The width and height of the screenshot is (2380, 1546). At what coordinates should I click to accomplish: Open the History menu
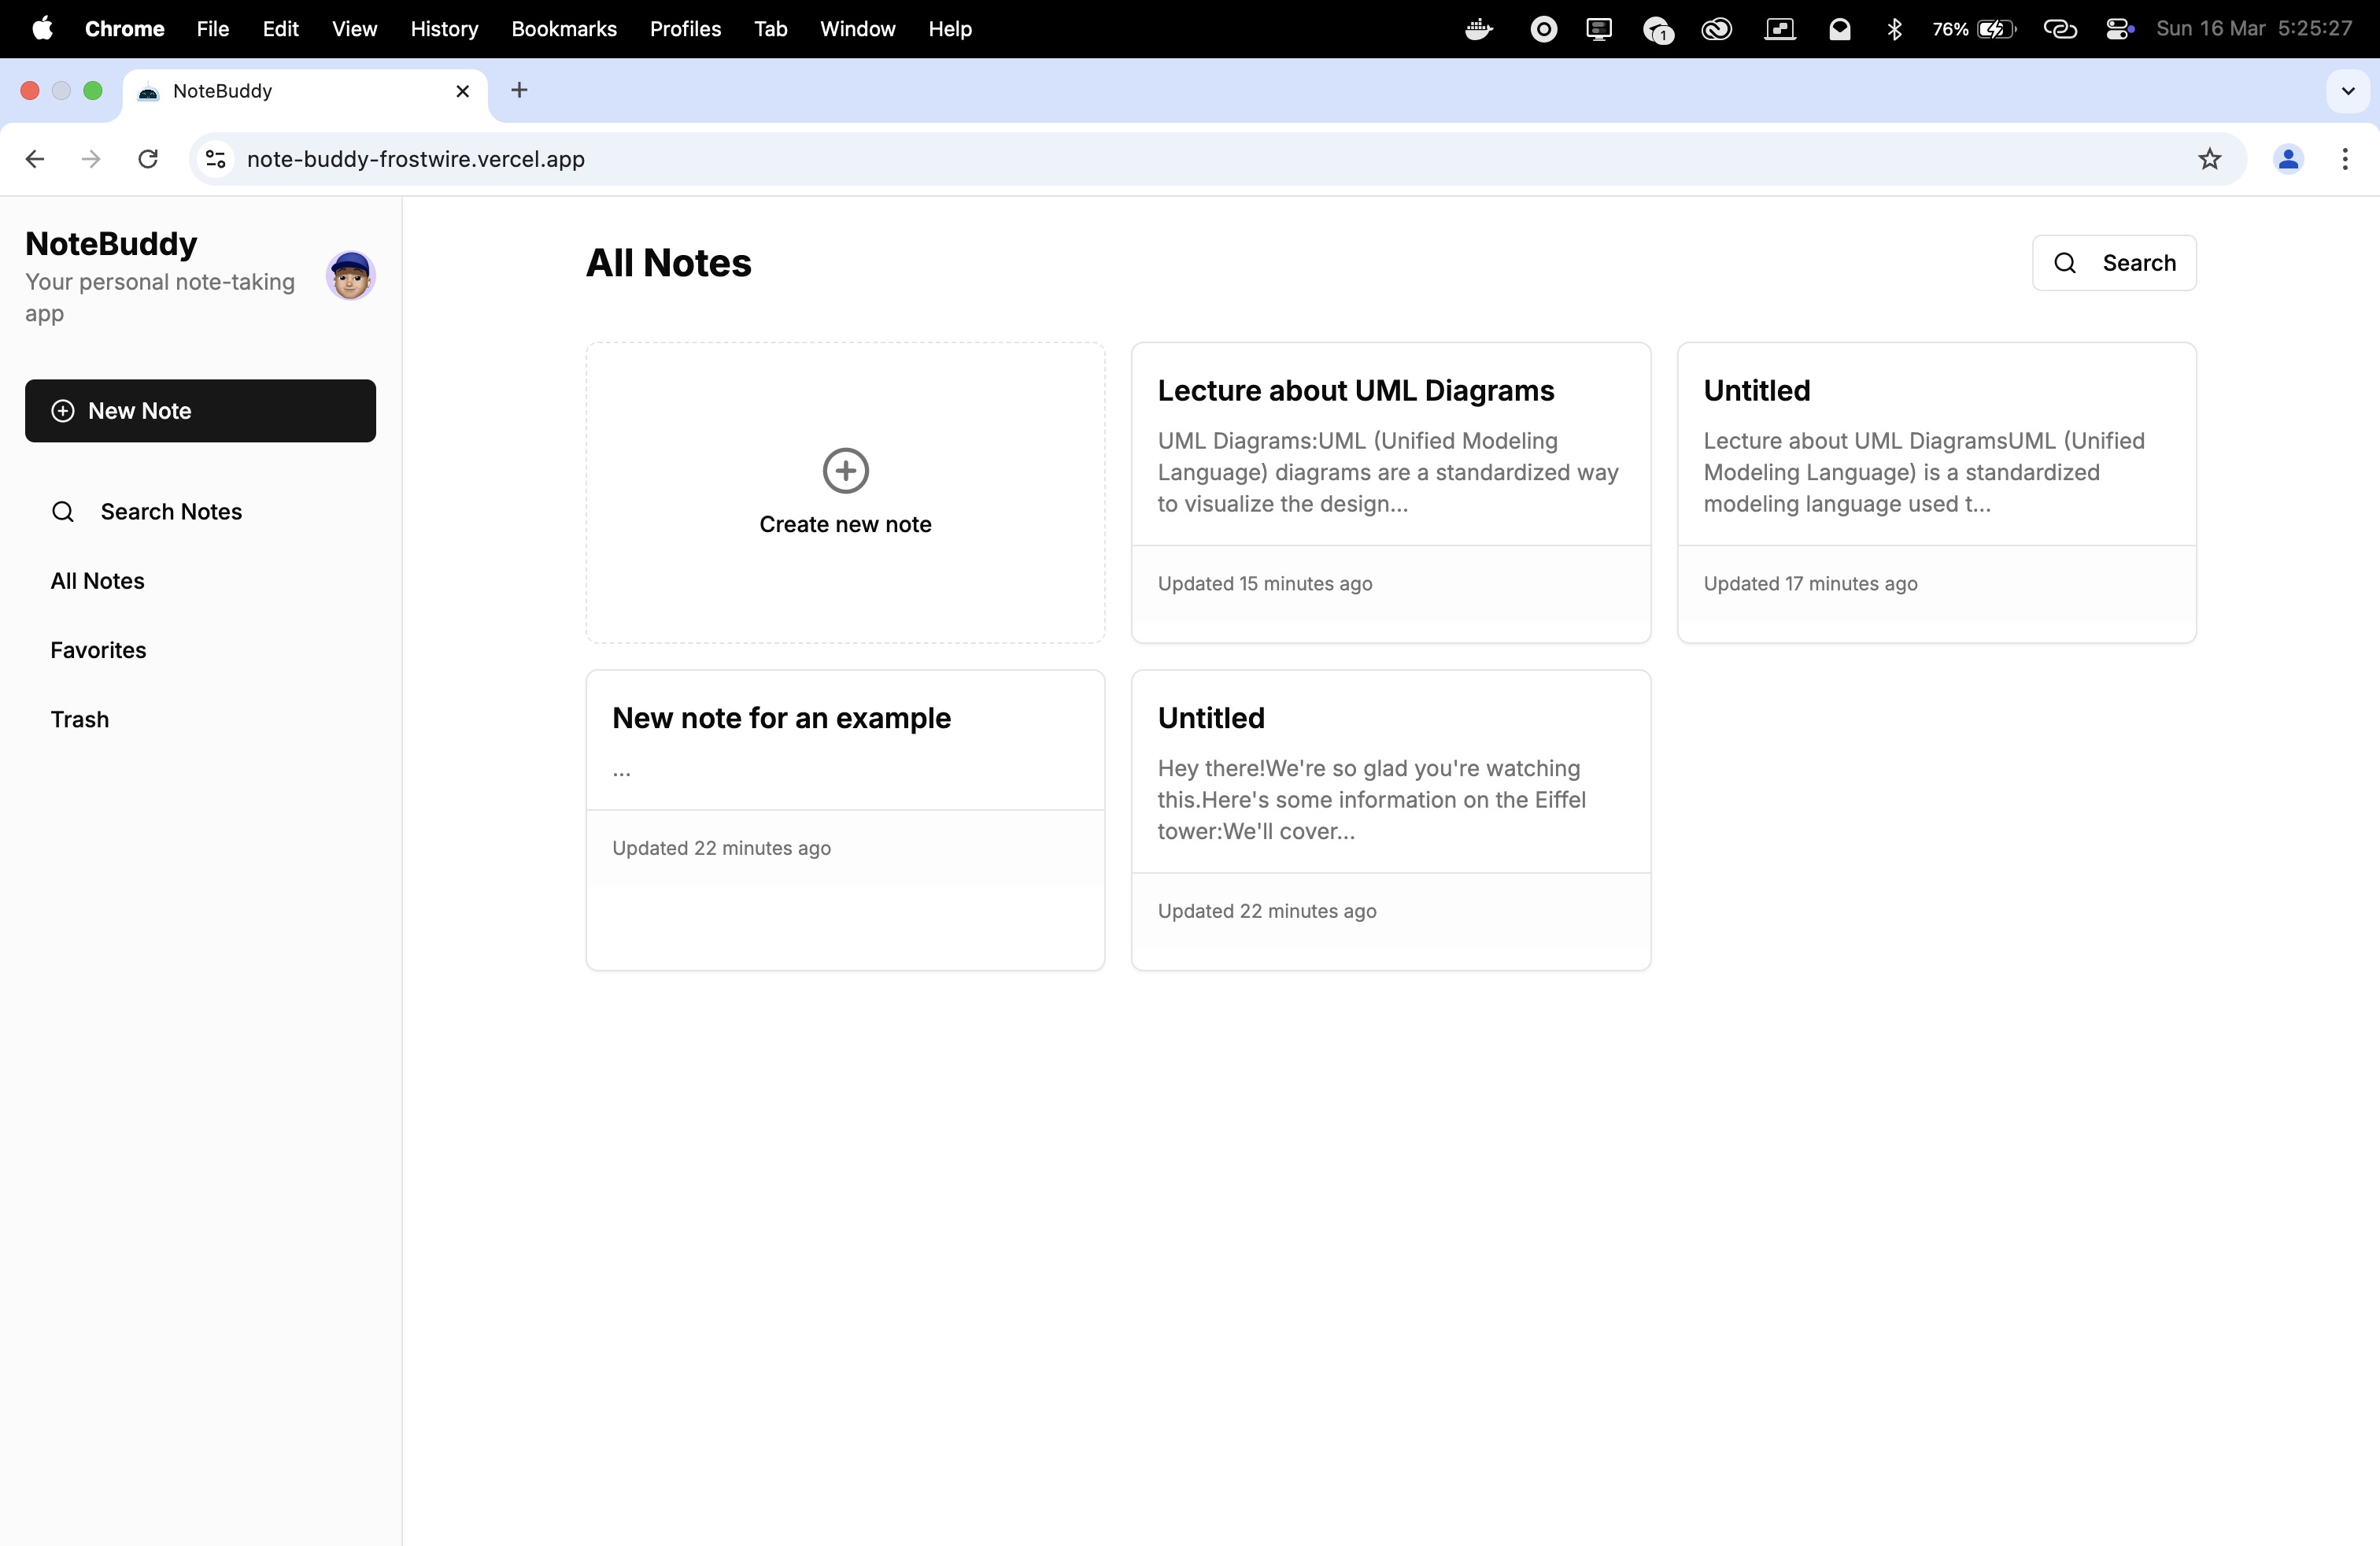pyautogui.click(x=444, y=29)
